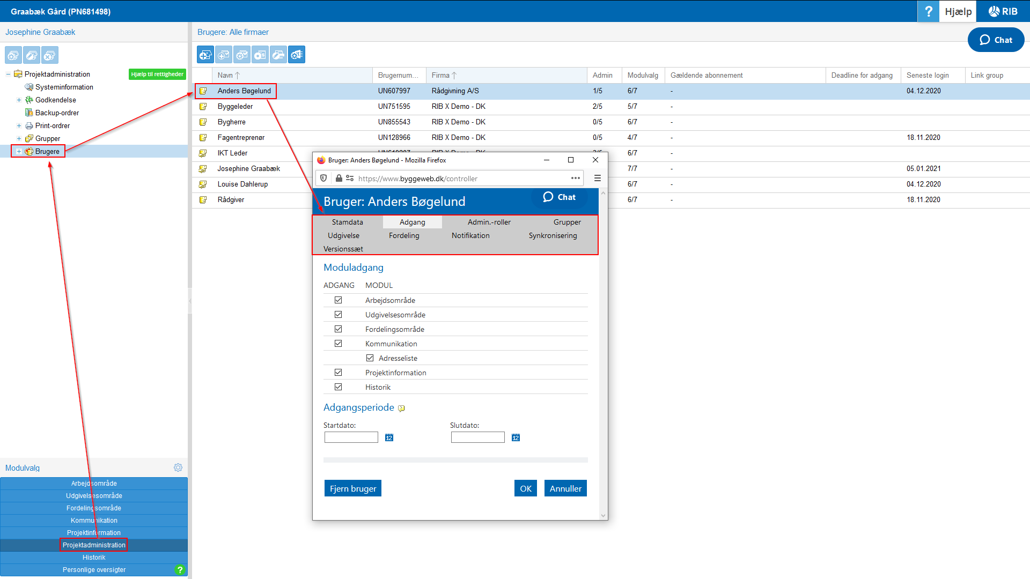1030x579 pixels.
Task: Expand the Godkendelse tree node
Action: click(19, 100)
